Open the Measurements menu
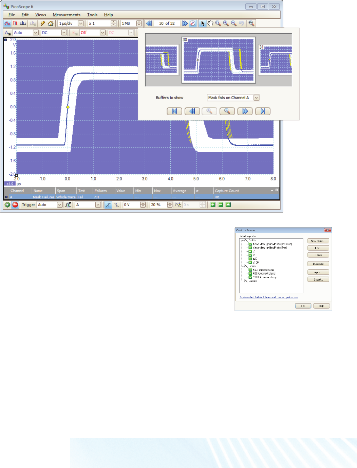Viewport: 357px width, 468px height. 66,15
